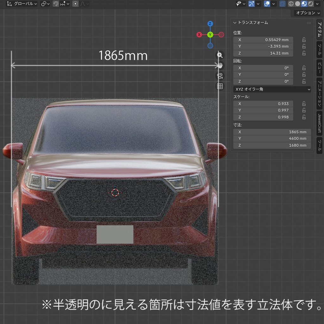Click the スケール: section label
This screenshot has width=324, height=324.
241,97
